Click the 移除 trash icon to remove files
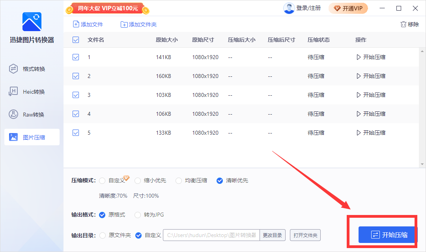This screenshot has width=426, height=252. pos(403,24)
